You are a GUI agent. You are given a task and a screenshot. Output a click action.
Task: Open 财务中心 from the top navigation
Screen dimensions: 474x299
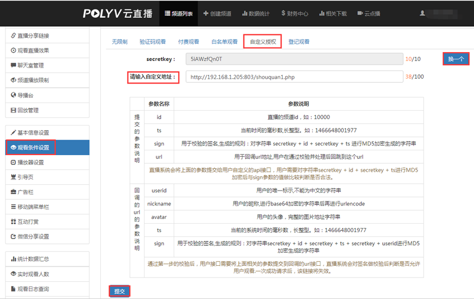294,13
